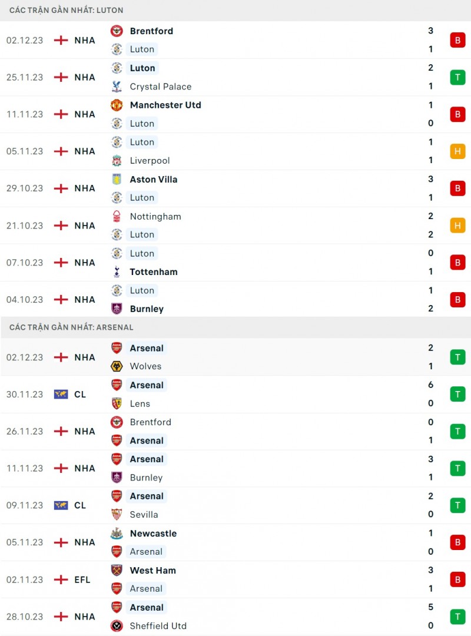Image resolution: width=471 pixels, height=636 pixels.
Task: Open the Sevilla team name link
Action: 144,515
